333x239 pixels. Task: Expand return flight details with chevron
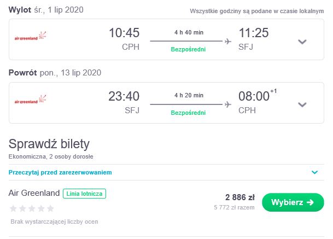click(302, 105)
